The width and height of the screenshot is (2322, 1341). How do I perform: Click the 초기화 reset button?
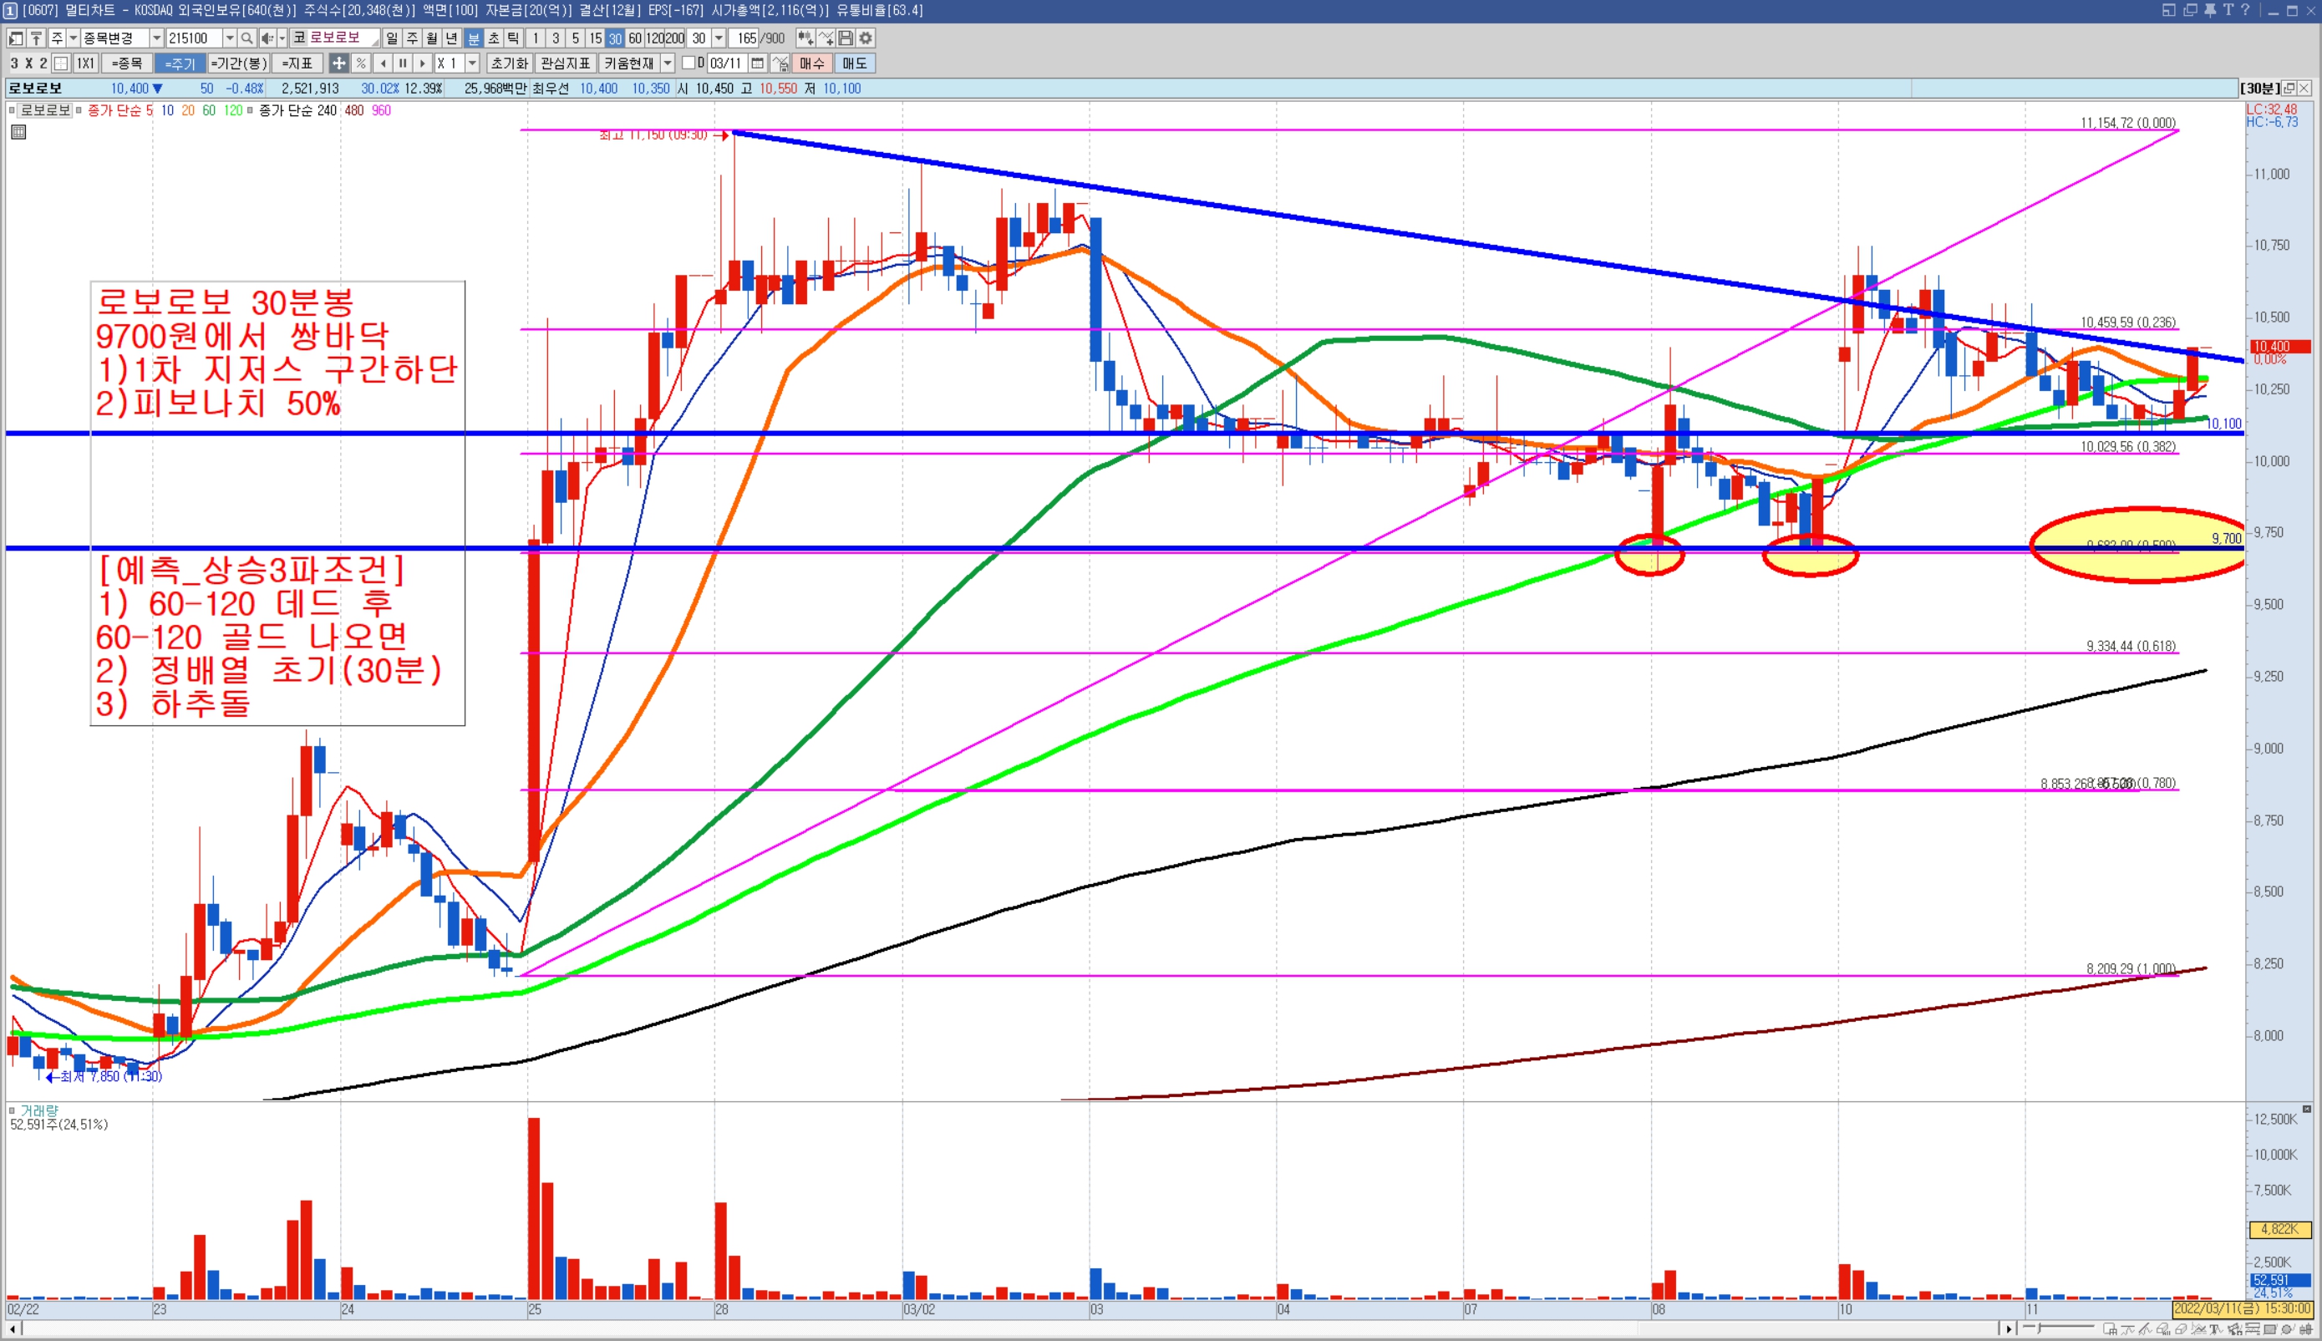coord(510,63)
